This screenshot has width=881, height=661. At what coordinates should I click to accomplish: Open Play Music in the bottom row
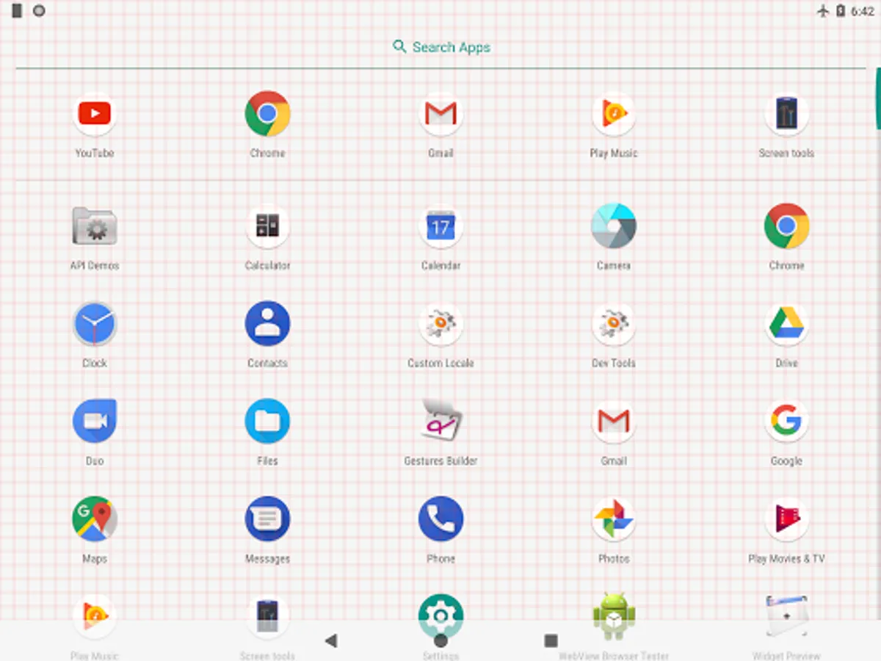pyautogui.click(x=95, y=617)
